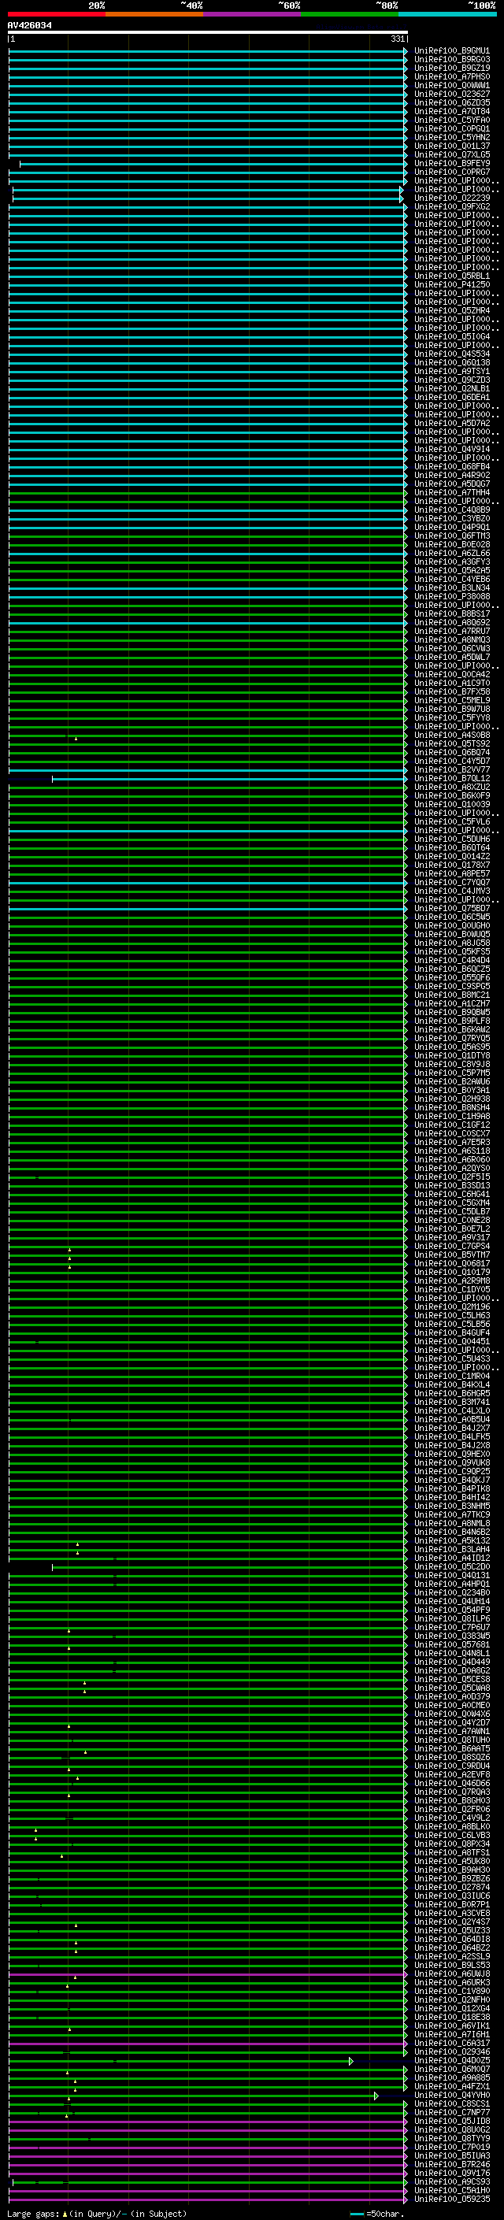Click hit label UniRef100_A8PE57
Image resolution: width=504 pixels, height=2220 pixels.
[x=451, y=873]
